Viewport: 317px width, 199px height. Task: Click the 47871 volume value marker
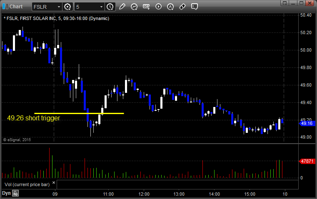tap(307, 160)
